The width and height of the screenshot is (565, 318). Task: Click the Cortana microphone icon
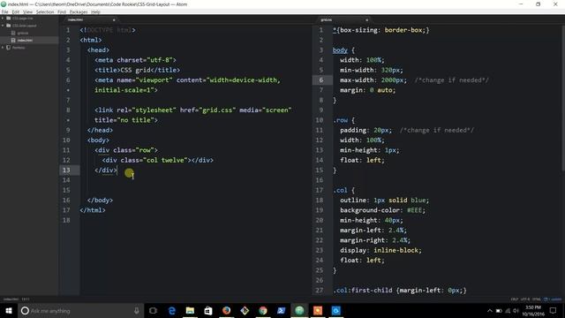(137, 311)
